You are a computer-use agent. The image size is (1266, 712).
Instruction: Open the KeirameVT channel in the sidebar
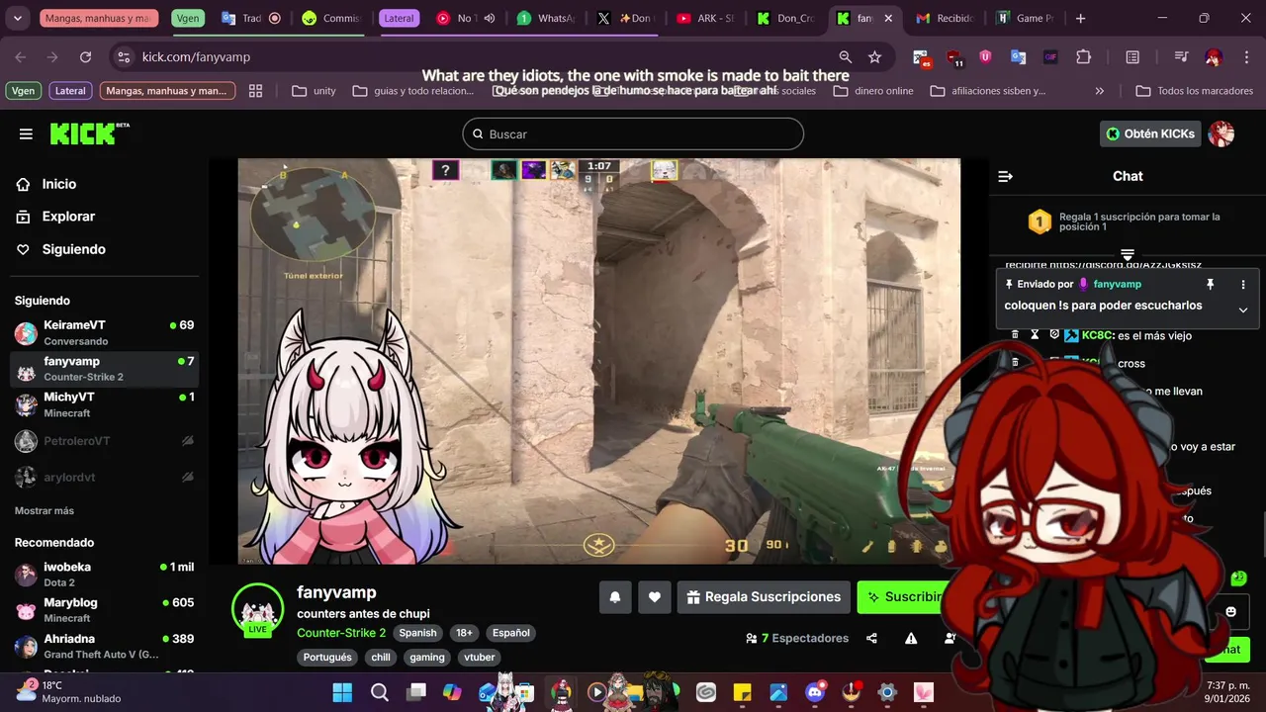[x=104, y=333]
